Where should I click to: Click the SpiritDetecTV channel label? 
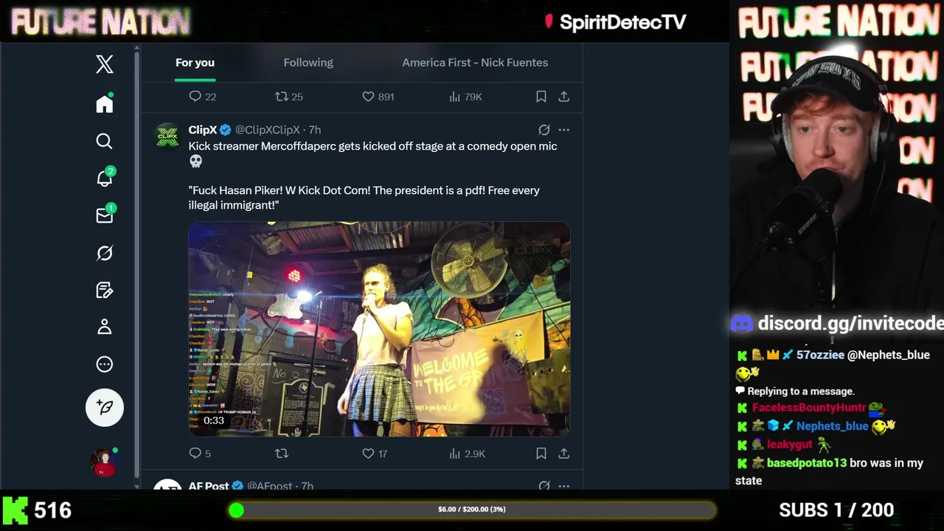click(x=622, y=22)
